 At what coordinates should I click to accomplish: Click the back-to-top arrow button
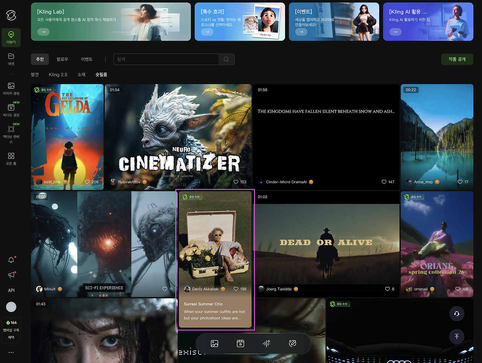(457, 337)
